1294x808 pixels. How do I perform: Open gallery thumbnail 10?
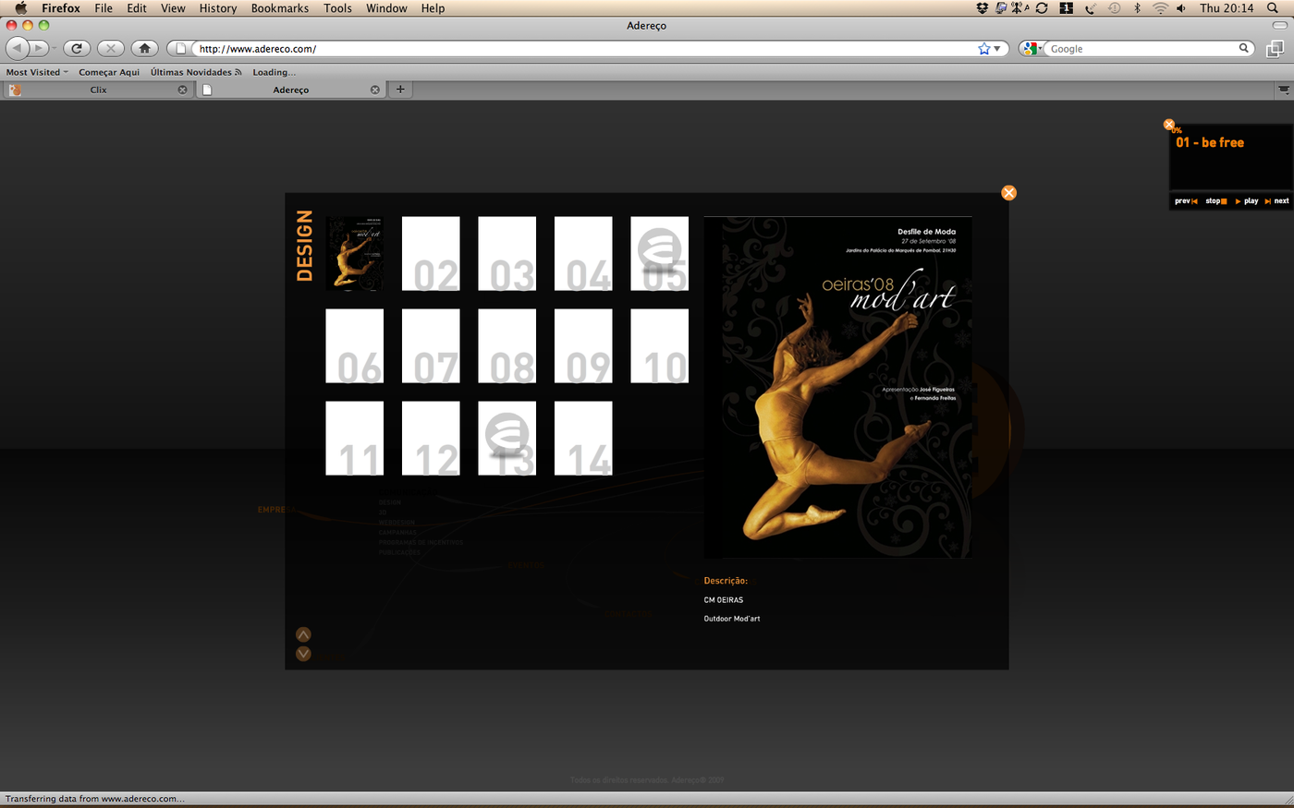point(659,346)
